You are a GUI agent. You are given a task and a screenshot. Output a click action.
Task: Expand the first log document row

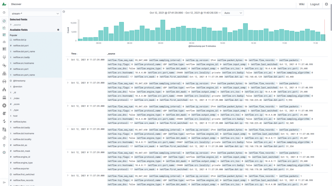click(x=68, y=59)
